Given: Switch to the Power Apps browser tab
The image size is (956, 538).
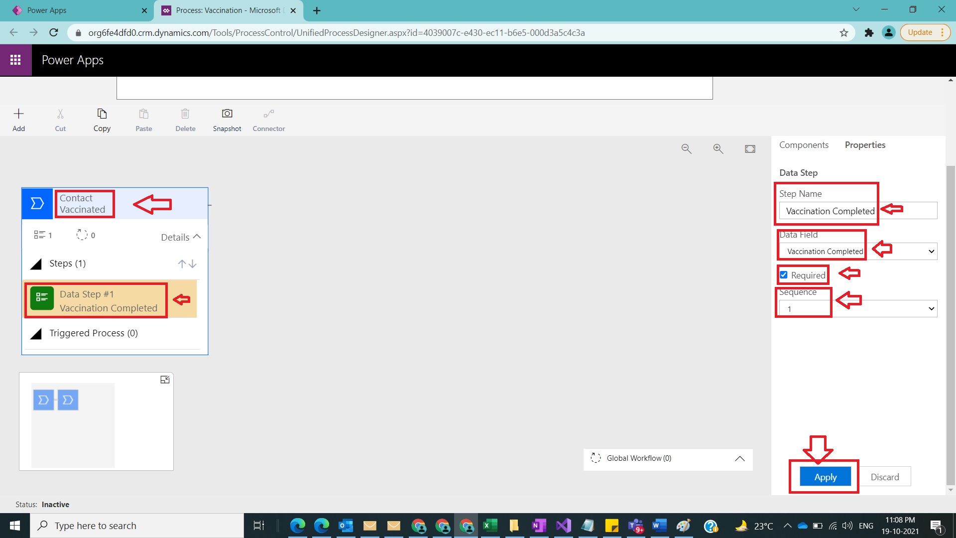Looking at the screenshot, I should tap(75, 10).
